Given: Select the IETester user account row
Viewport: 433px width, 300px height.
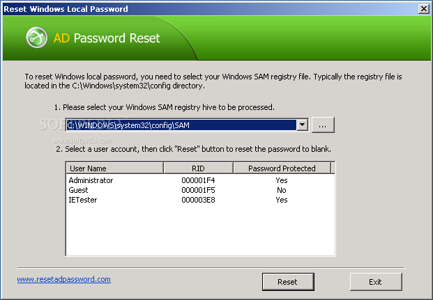Looking at the screenshot, I should click(x=200, y=200).
